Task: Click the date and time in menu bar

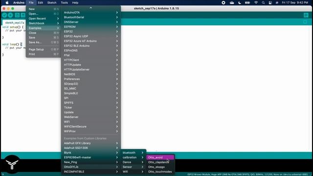Action: coord(295,2)
